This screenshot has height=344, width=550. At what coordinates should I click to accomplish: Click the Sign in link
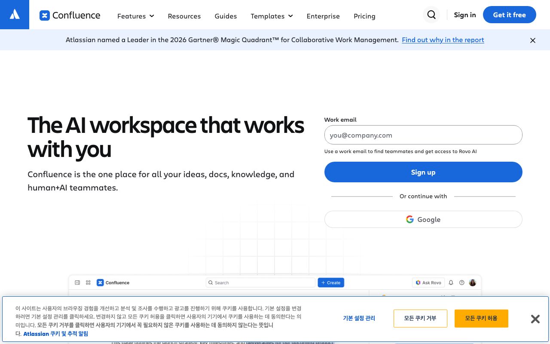[465, 15]
